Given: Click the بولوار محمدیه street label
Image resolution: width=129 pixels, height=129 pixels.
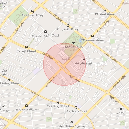Looking at the screenshot, I should click(119, 81).
